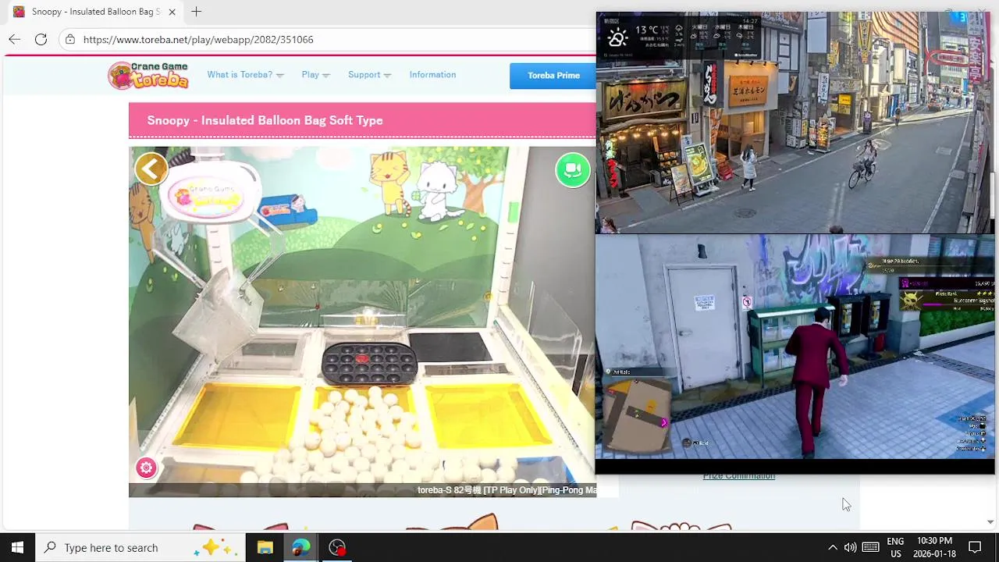Click the ENG US language indicator
Image resolution: width=999 pixels, height=562 pixels.
(x=895, y=547)
